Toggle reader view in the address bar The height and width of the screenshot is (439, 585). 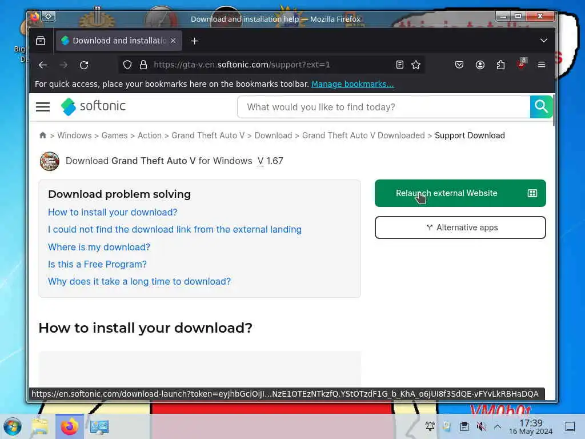tap(399, 65)
